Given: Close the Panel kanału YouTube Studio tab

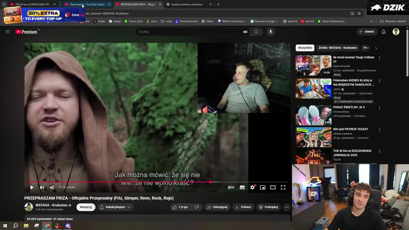Looking at the screenshot, I should [109, 4].
